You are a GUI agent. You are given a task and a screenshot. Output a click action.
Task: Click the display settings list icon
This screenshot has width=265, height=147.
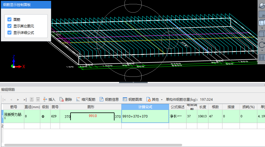pos(262,57)
